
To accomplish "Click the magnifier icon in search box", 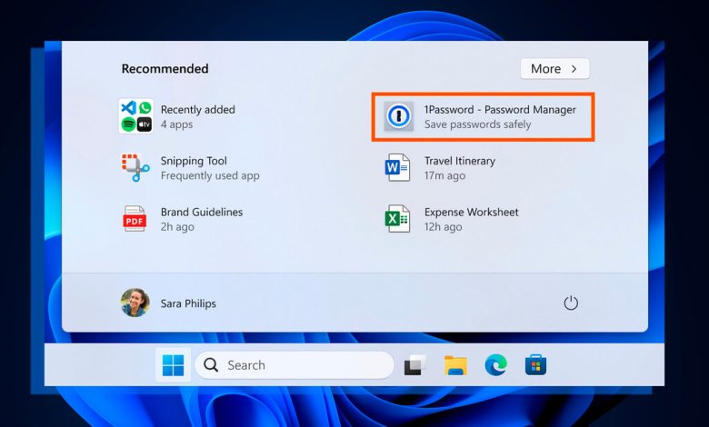I will (x=211, y=364).
